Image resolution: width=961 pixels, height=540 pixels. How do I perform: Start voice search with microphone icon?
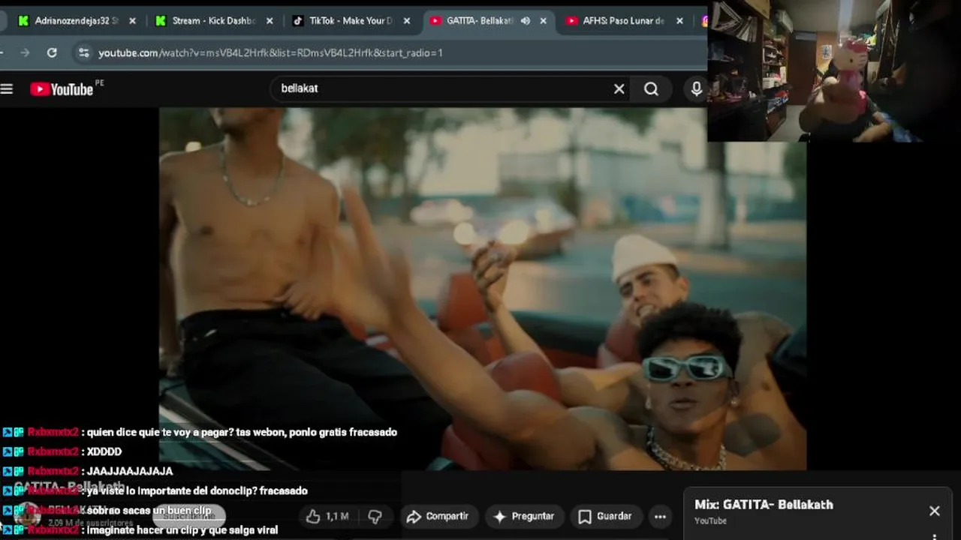click(x=696, y=89)
